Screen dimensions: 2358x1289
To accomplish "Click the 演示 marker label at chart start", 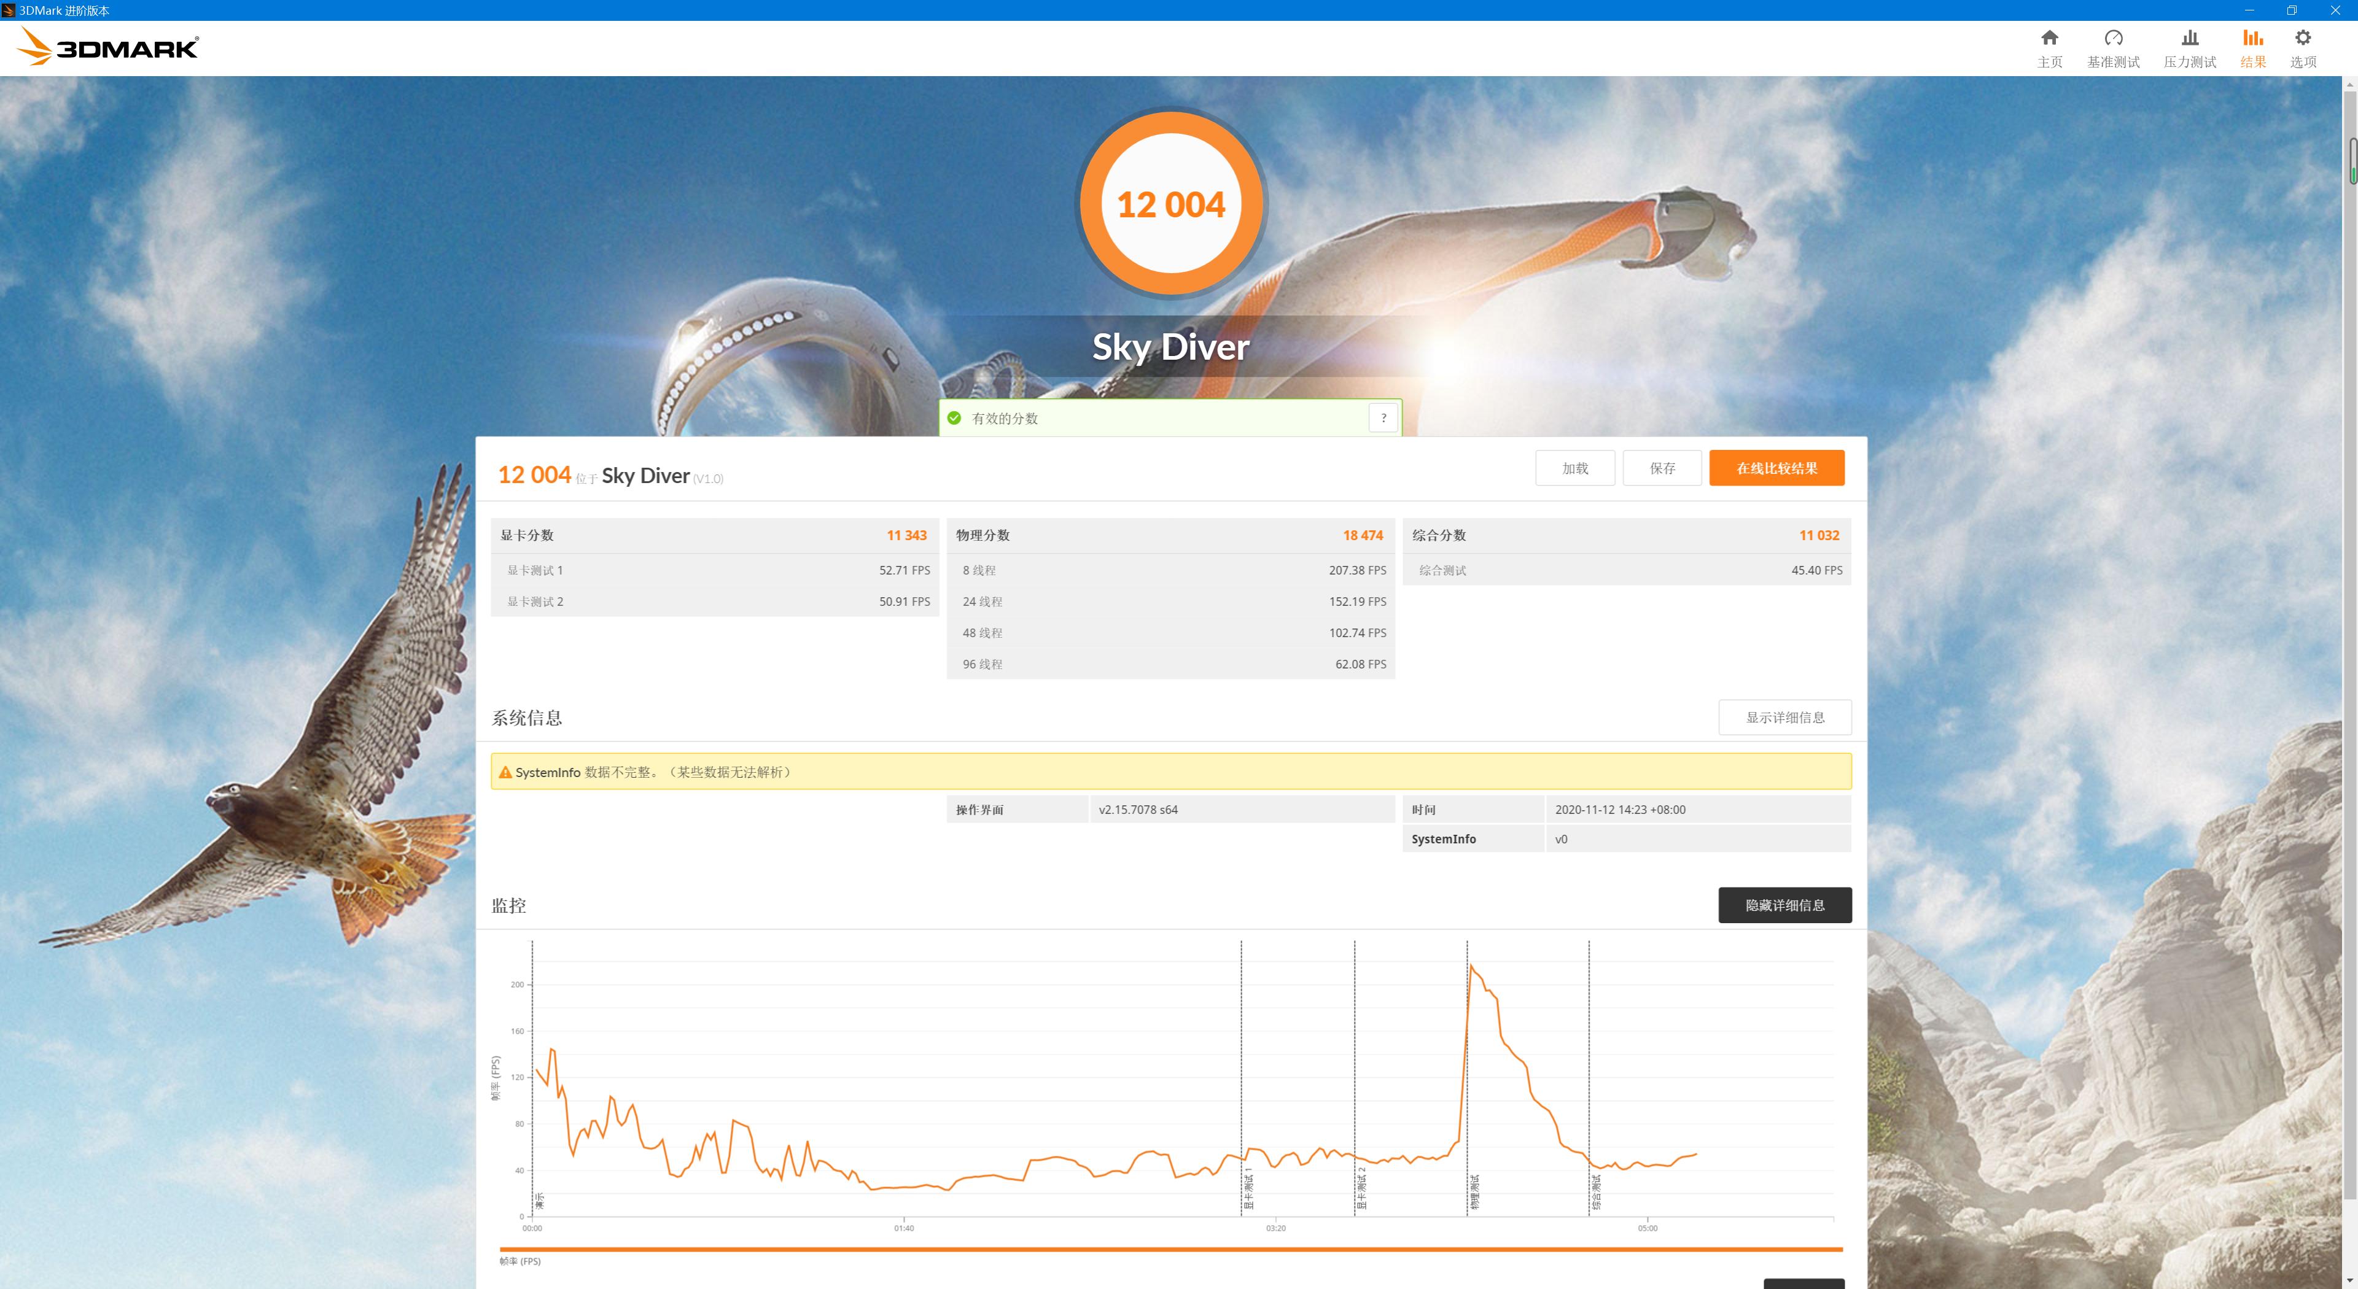I will pyautogui.click(x=539, y=1200).
